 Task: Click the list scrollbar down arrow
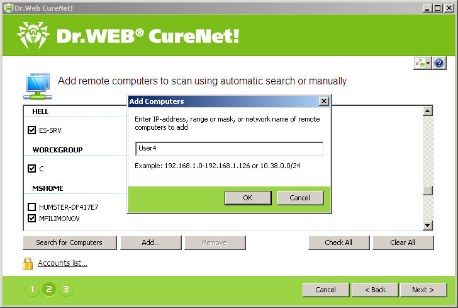(428, 225)
